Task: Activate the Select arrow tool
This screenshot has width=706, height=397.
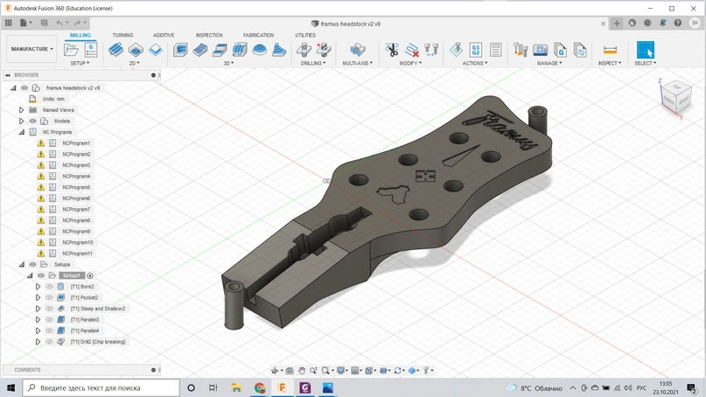Action: [646, 50]
